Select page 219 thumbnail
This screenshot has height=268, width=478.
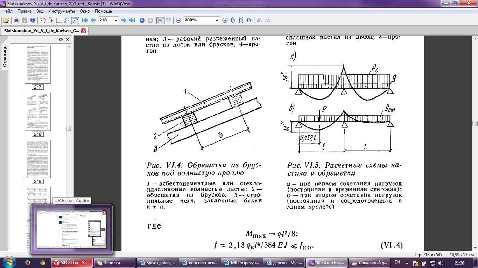tap(37, 158)
